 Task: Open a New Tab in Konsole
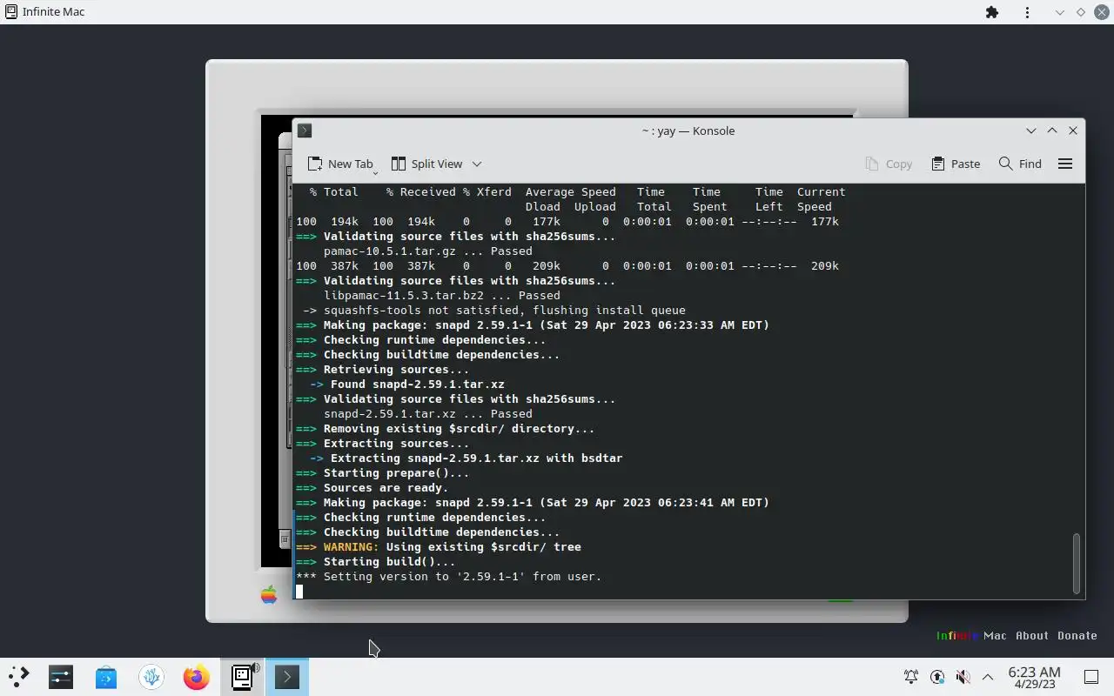tap(339, 164)
